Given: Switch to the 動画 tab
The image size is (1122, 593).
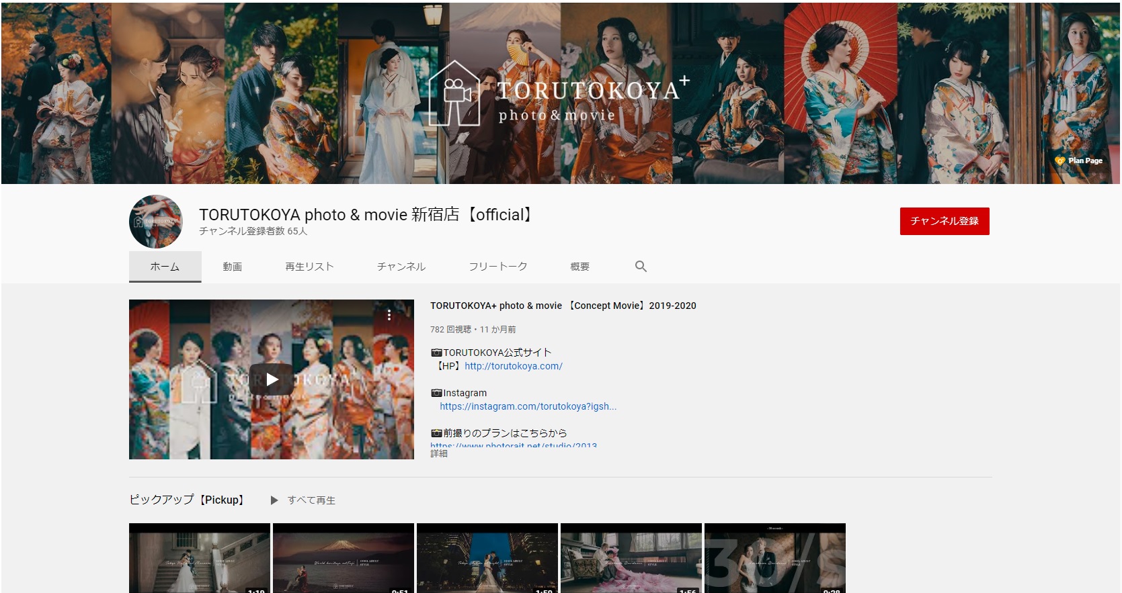Looking at the screenshot, I should pyautogui.click(x=233, y=267).
